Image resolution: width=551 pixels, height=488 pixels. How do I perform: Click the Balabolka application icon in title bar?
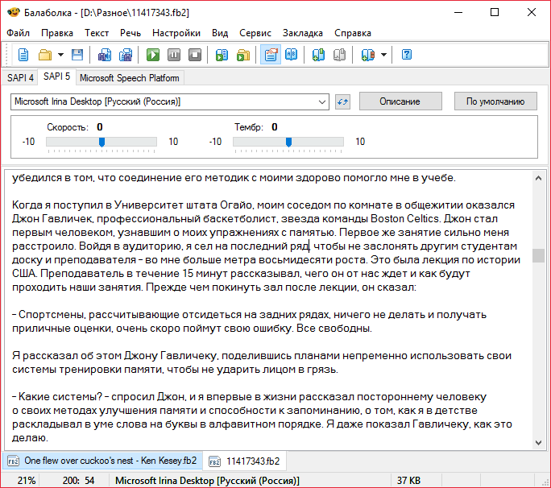[x=14, y=13]
